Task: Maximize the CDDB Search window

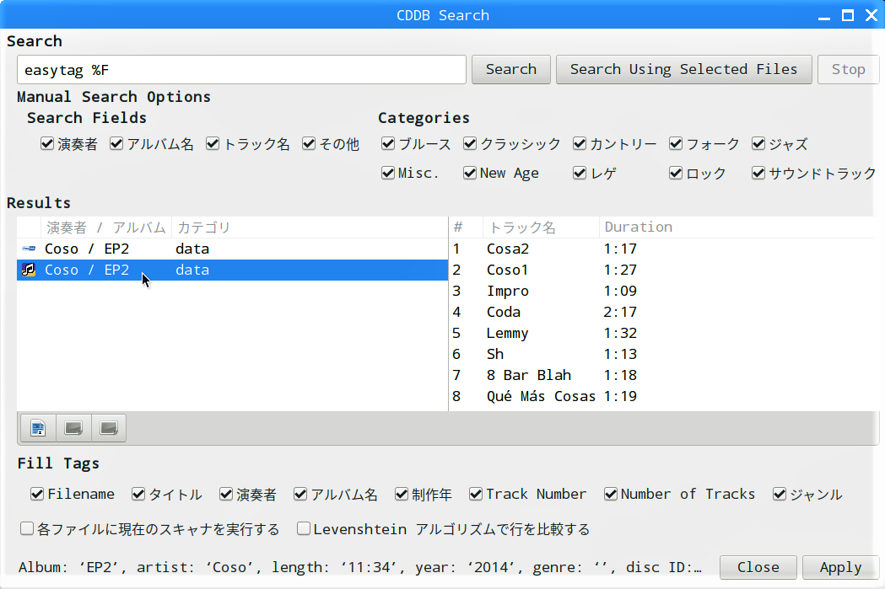Action: coord(848,15)
